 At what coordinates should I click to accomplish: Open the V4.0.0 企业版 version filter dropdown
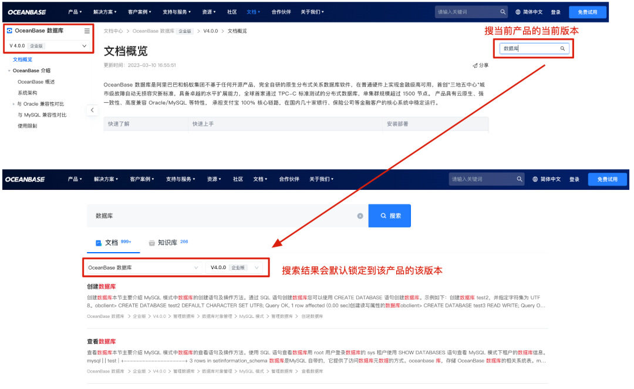(x=234, y=267)
